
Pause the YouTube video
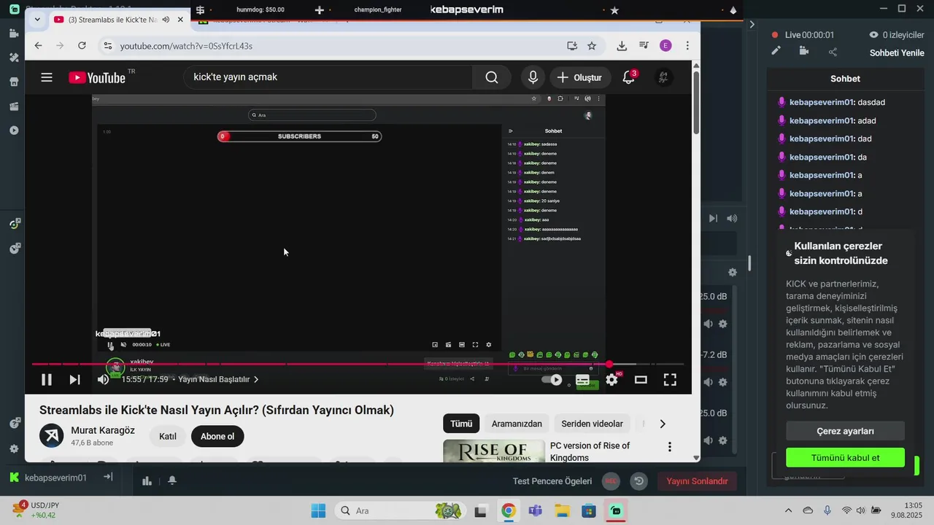pos(46,379)
